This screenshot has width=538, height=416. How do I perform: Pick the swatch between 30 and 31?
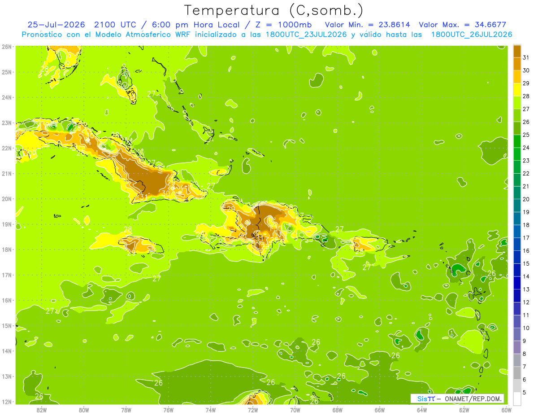tap(517, 64)
